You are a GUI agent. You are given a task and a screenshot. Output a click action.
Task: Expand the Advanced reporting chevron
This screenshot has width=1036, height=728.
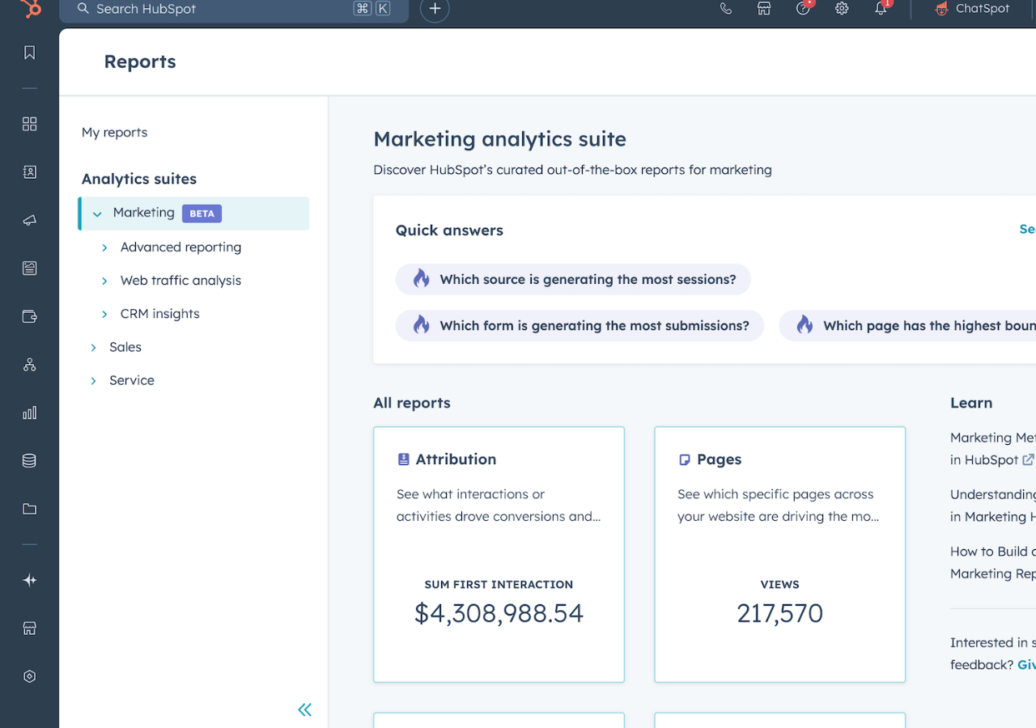[104, 248]
